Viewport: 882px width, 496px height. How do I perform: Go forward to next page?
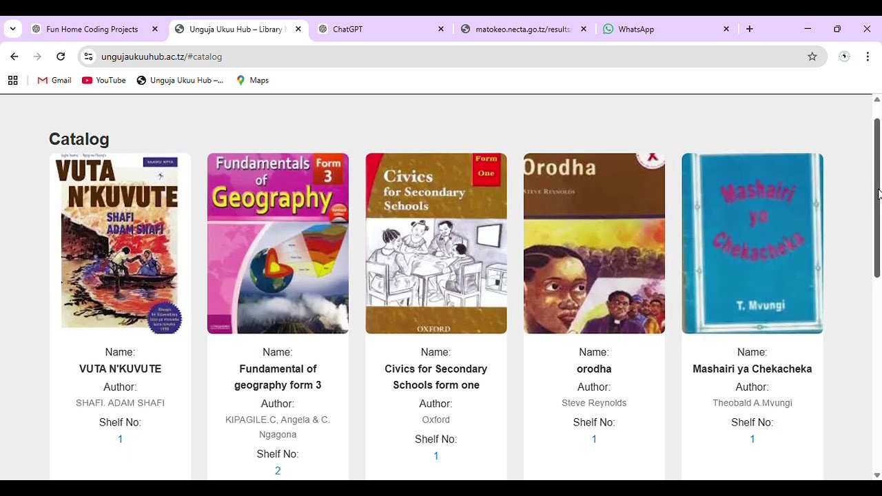[37, 56]
